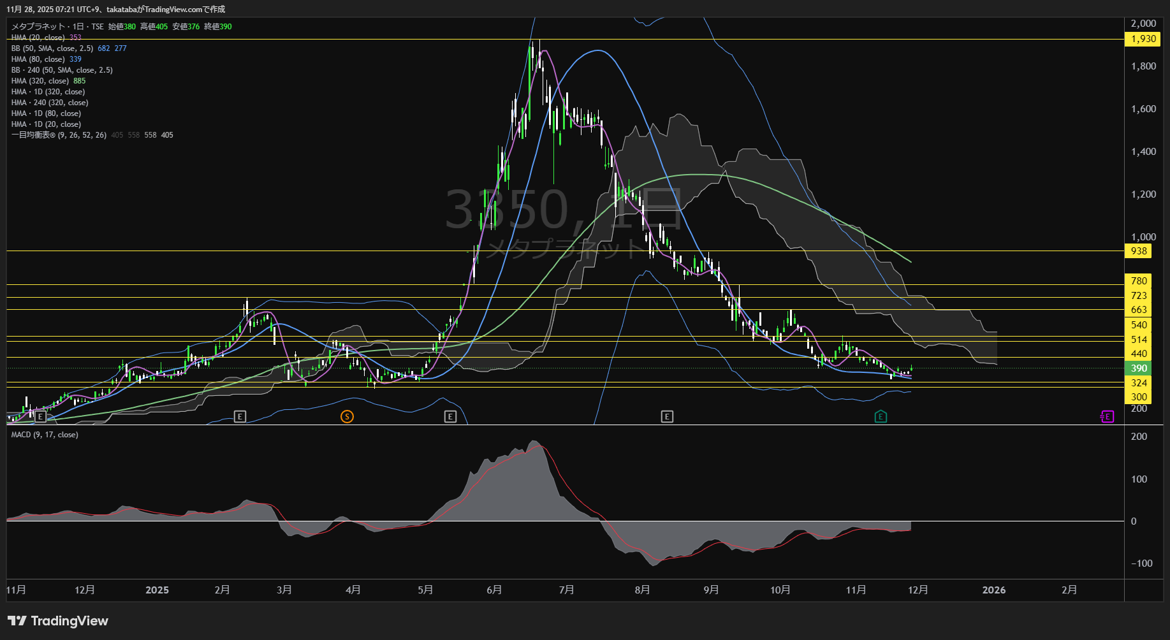Expand the HMA (320, close) legend entry
1170x640 pixels.
[x=40, y=81]
